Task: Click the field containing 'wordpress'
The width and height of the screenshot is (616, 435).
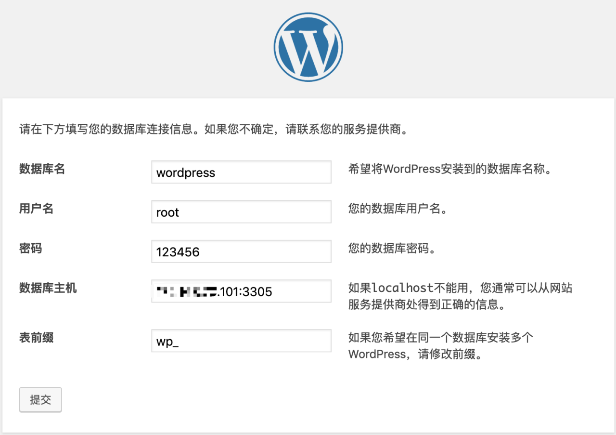Action: [241, 172]
